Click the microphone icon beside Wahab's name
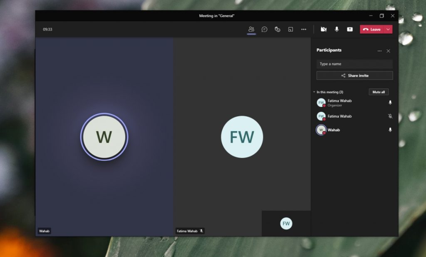426x257 pixels. 390,130
